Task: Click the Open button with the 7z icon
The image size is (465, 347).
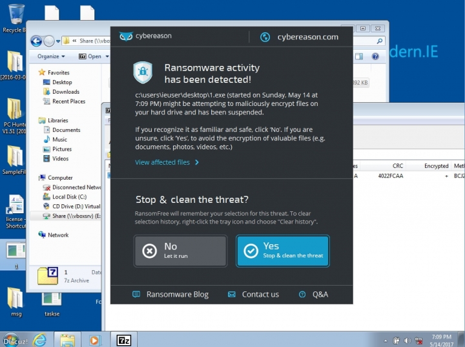Action: 90,56
